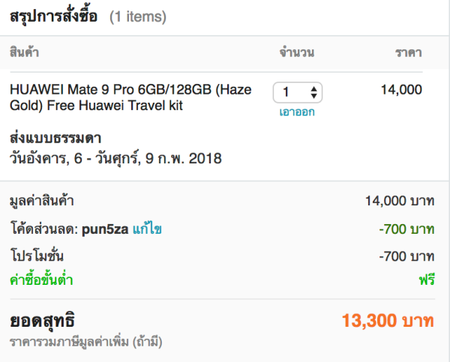The image size is (450, 362).
Task: Click the green ฟรี free label
Action: click(x=427, y=280)
